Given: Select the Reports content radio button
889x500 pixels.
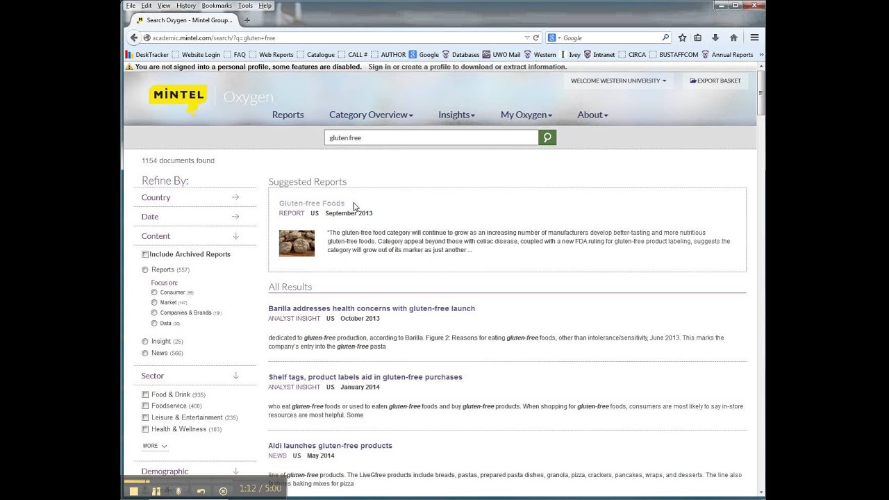Looking at the screenshot, I should tap(145, 269).
